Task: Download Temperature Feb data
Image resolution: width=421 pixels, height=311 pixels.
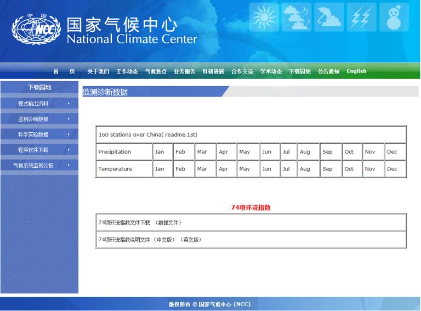Action: [180, 169]
